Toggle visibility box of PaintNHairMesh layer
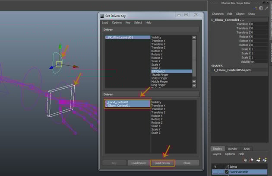Viewport: 272px width, 176px height. [215, 172]
